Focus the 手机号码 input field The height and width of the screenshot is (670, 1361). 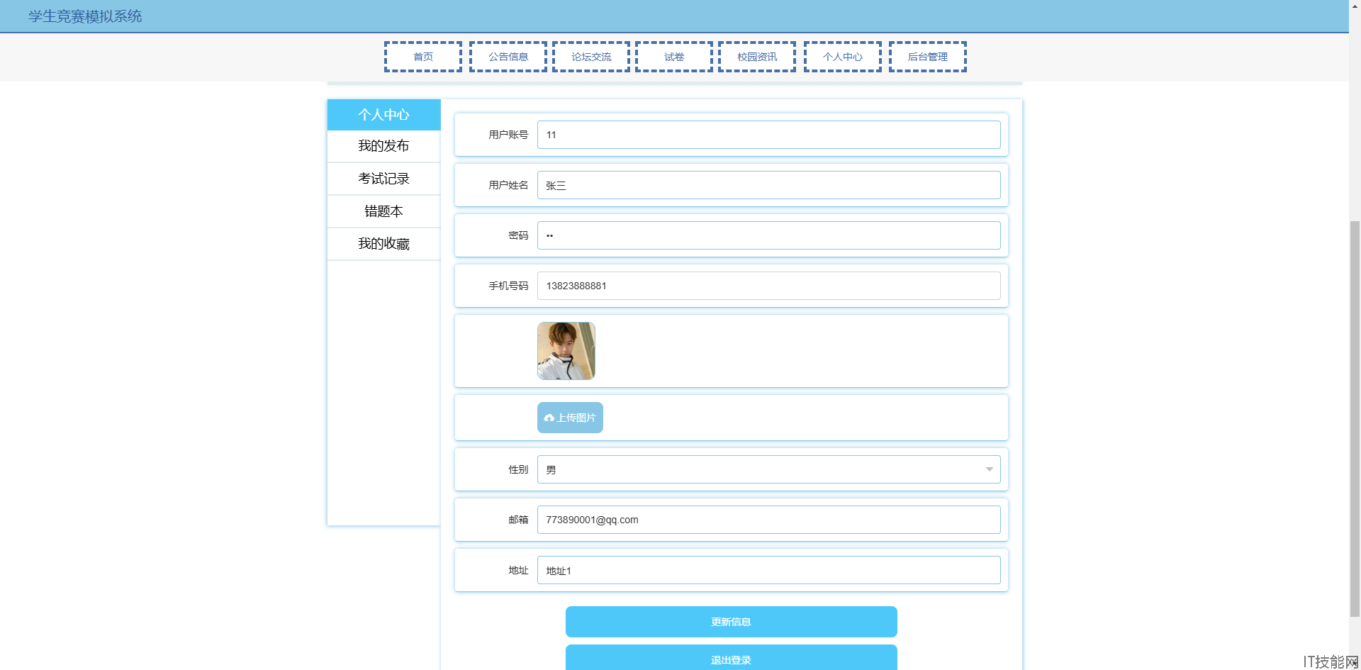coord(768,286)
